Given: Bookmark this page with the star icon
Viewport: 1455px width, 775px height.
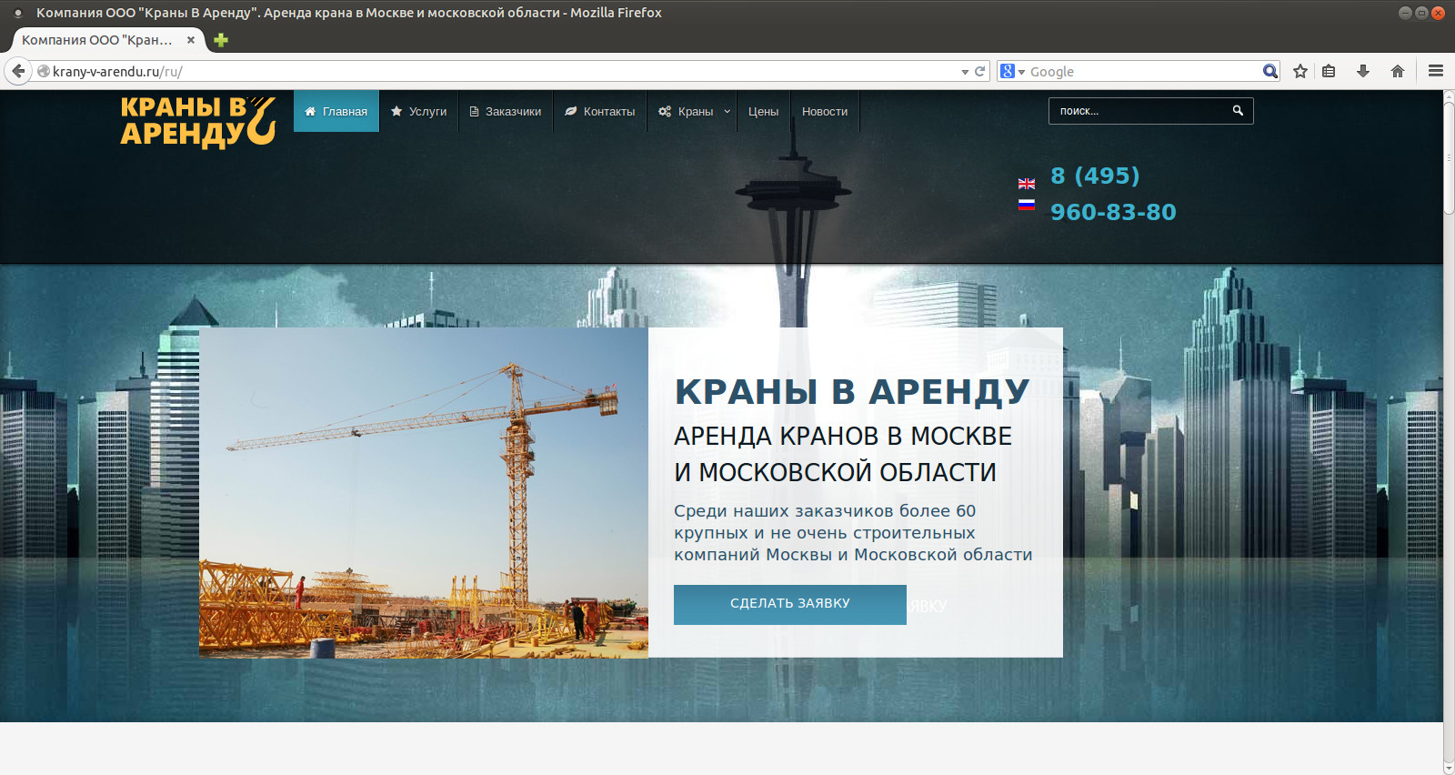Looking at the screenshot, I should [x=1300, y=71].
